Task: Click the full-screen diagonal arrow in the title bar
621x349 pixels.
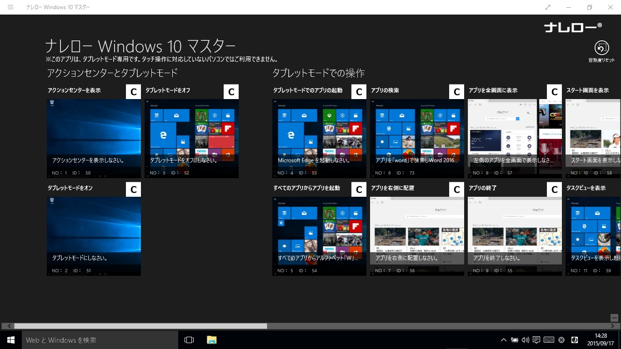Action: pyautogui.click(x=547, y=7)
